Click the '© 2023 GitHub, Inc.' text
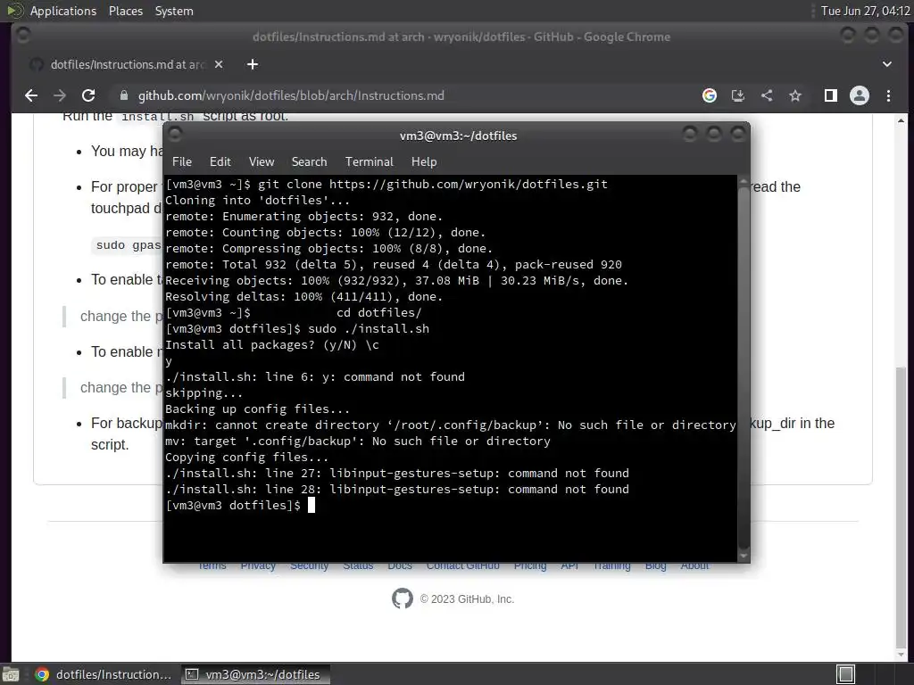Image resolution: width=914 pixels, height=685 pixels. click(x=467, y=598)
